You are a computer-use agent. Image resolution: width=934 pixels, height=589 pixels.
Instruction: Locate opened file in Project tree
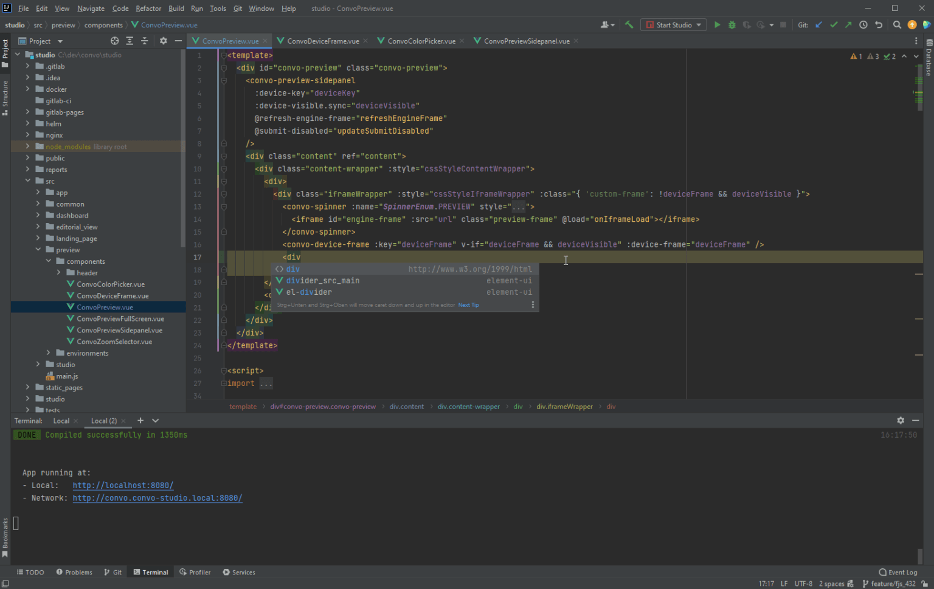click(115, 41)
